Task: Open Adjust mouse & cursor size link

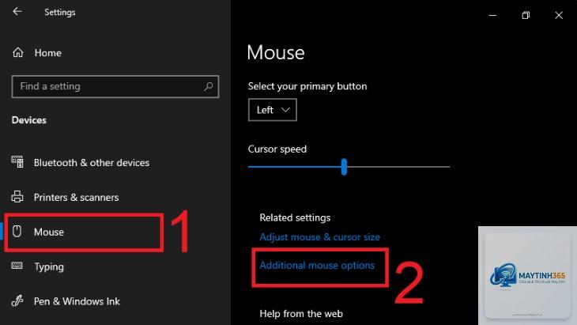Action: pyautogui.click(x=320, y=237)
